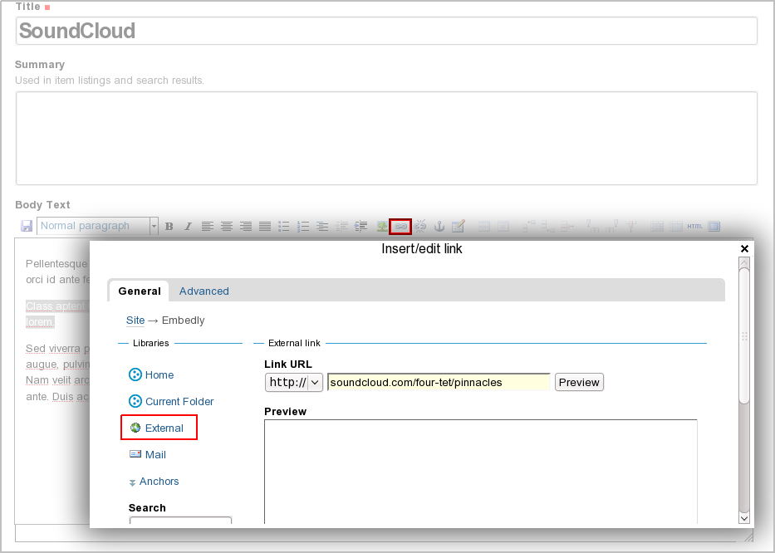The height and width of the screenshot is (553, 775).
Task: Choose Current Folder in Libraries
Action: click(179, 402)
